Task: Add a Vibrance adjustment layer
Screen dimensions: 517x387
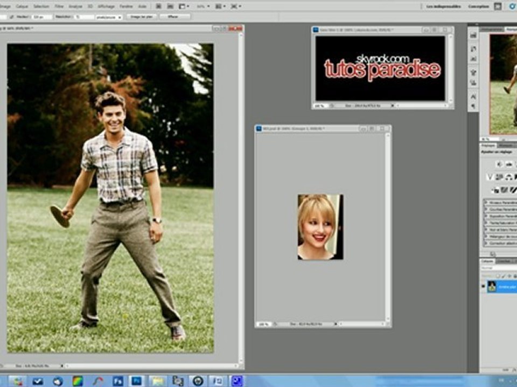Action: [490, 177]
